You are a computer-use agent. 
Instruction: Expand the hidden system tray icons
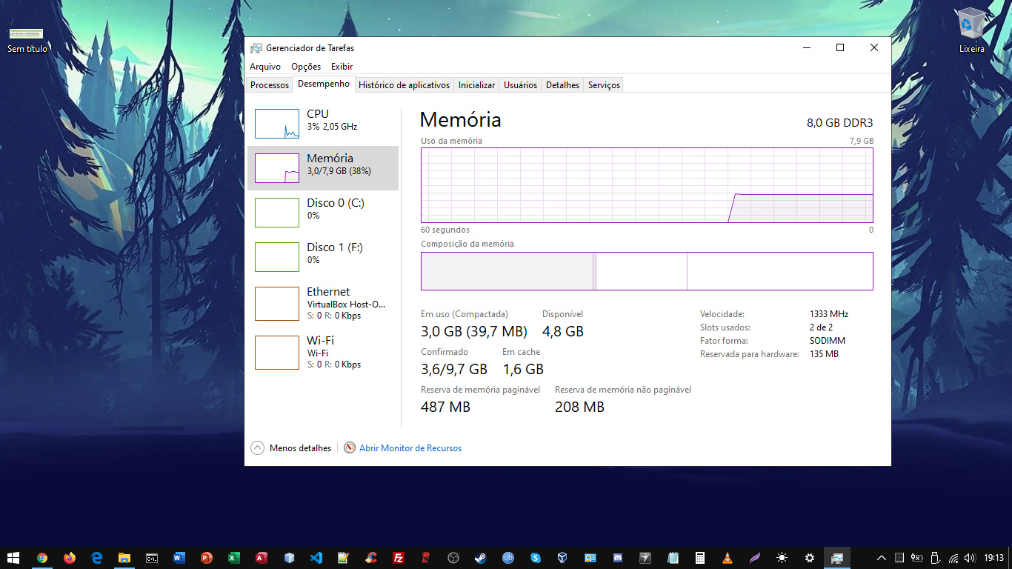[882, 558]
